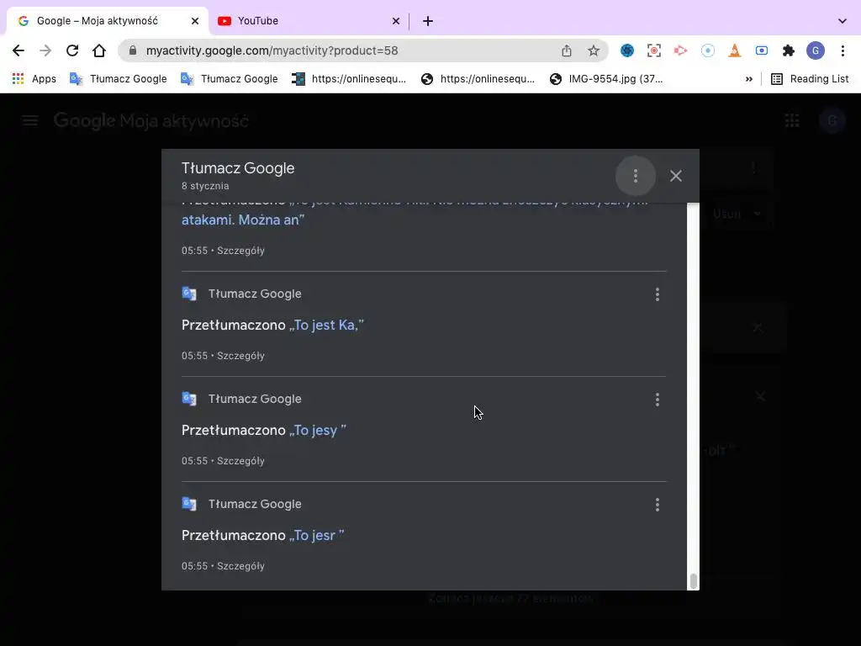Close the Tłumacz Google dialog
Viewport: 861px width, 646px height.
675,176
